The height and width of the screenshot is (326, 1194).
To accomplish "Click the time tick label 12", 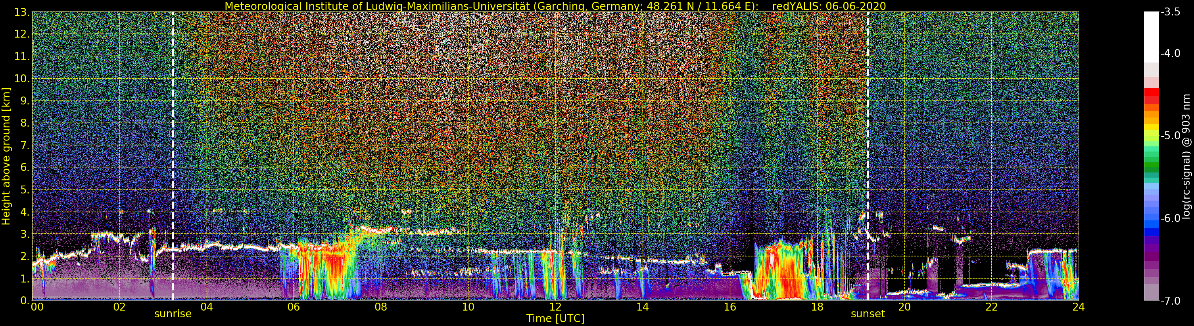I will click(555, 307).
